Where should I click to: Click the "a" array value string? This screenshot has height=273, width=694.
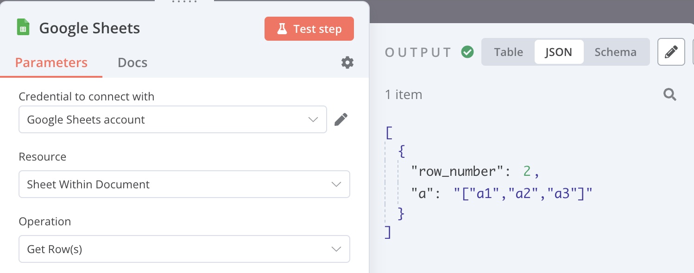point(524,193)
